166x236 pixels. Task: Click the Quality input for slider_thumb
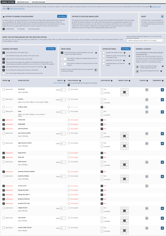tap(63, 162)
